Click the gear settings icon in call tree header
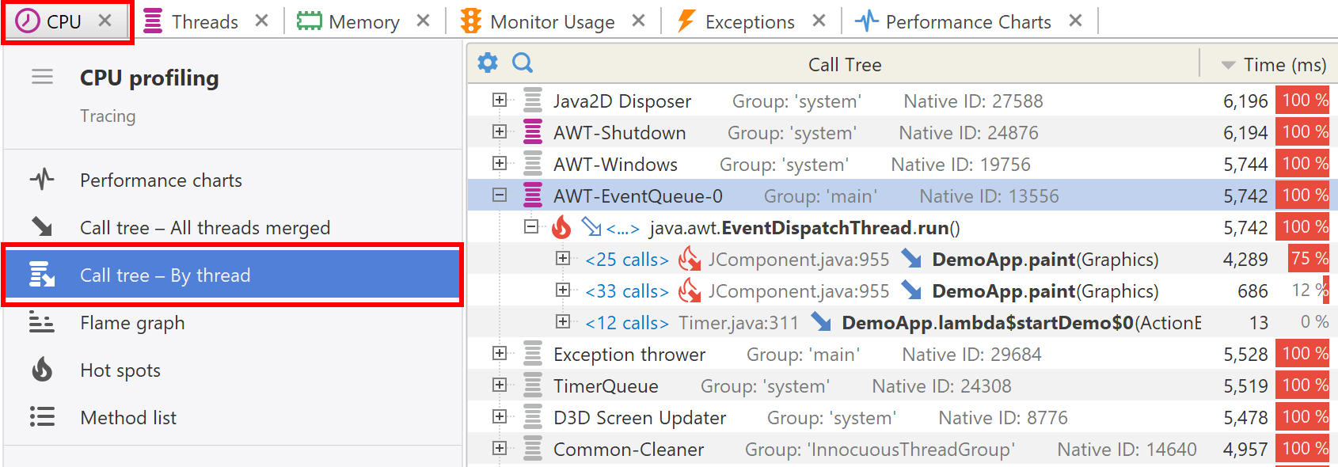This screenshot has height=467, width=1338. point(488,63)
